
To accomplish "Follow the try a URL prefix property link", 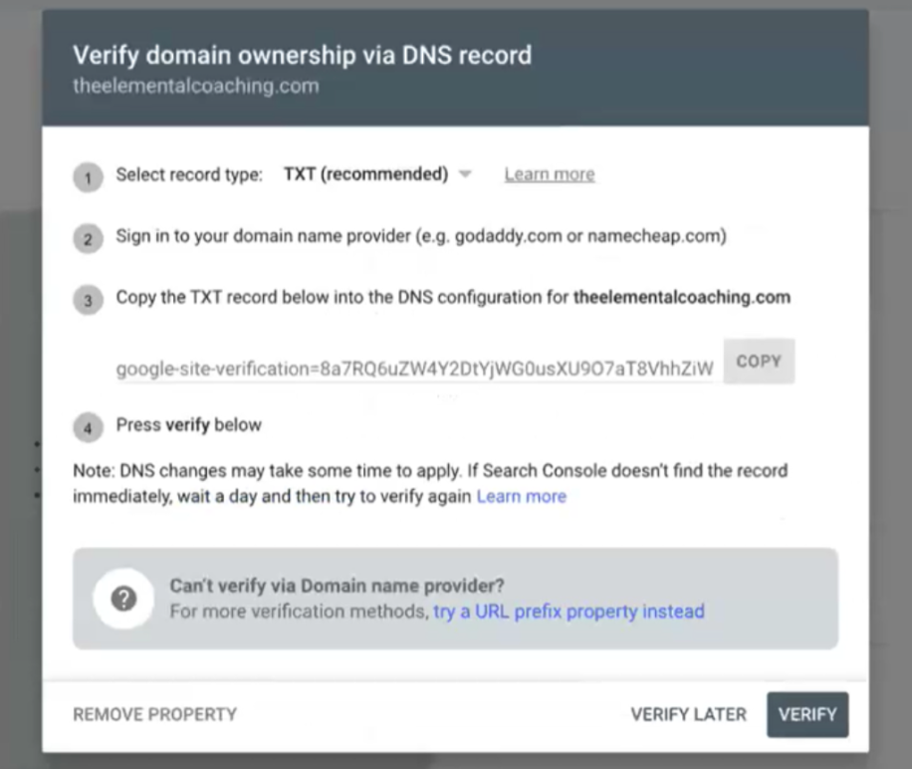I will pos(569,611).
